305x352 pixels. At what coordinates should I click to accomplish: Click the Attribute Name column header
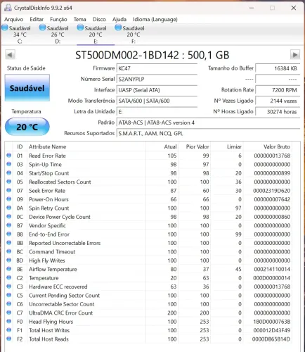tap(86, 146)
